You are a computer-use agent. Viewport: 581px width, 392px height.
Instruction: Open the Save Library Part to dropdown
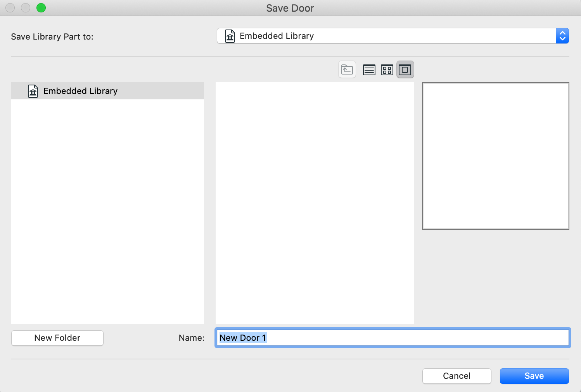[x=393, y=36]
